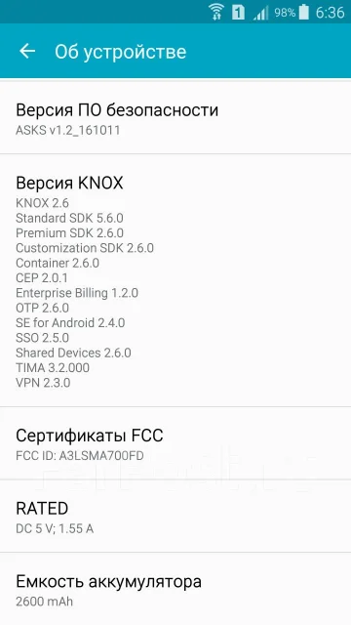Image resolution: width=351 pixels, height=625 pixels.
Task: Tap the ASKS v1.2_161011 value
Action: click(67, 130)
